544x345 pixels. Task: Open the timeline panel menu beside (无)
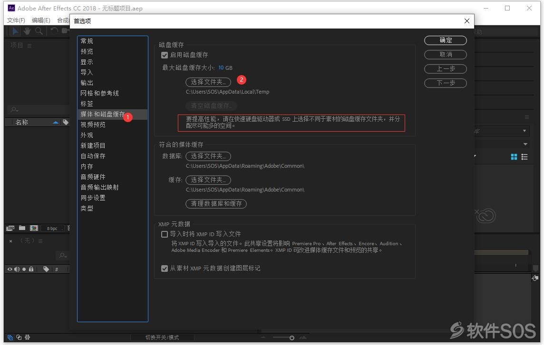40,241
